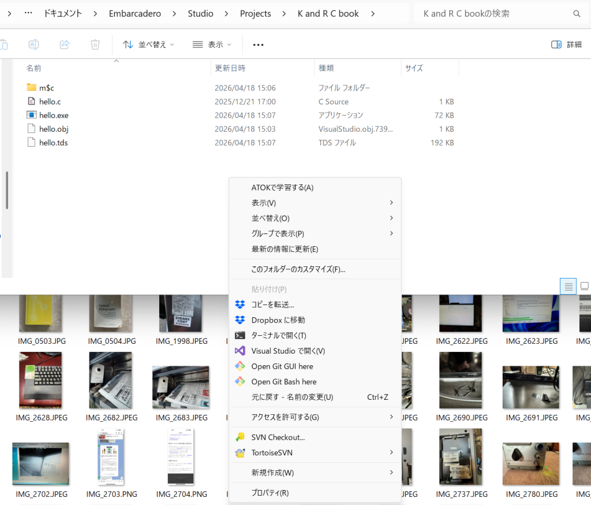This screenshot has height=505, width=591.
Task: Click the SVN Checkout icon
Action: (240, 437)
